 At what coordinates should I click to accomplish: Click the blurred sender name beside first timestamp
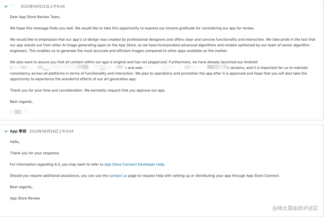[12, 6]
